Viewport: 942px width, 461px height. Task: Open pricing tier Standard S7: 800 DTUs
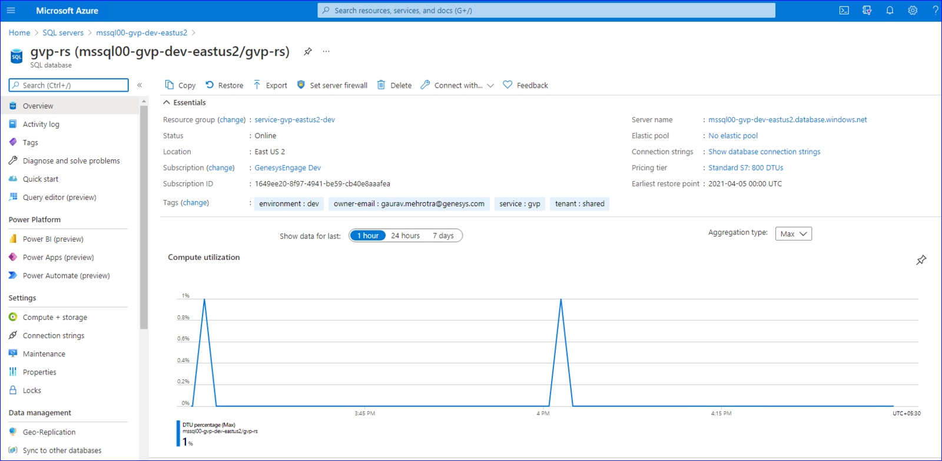(745, 168)
